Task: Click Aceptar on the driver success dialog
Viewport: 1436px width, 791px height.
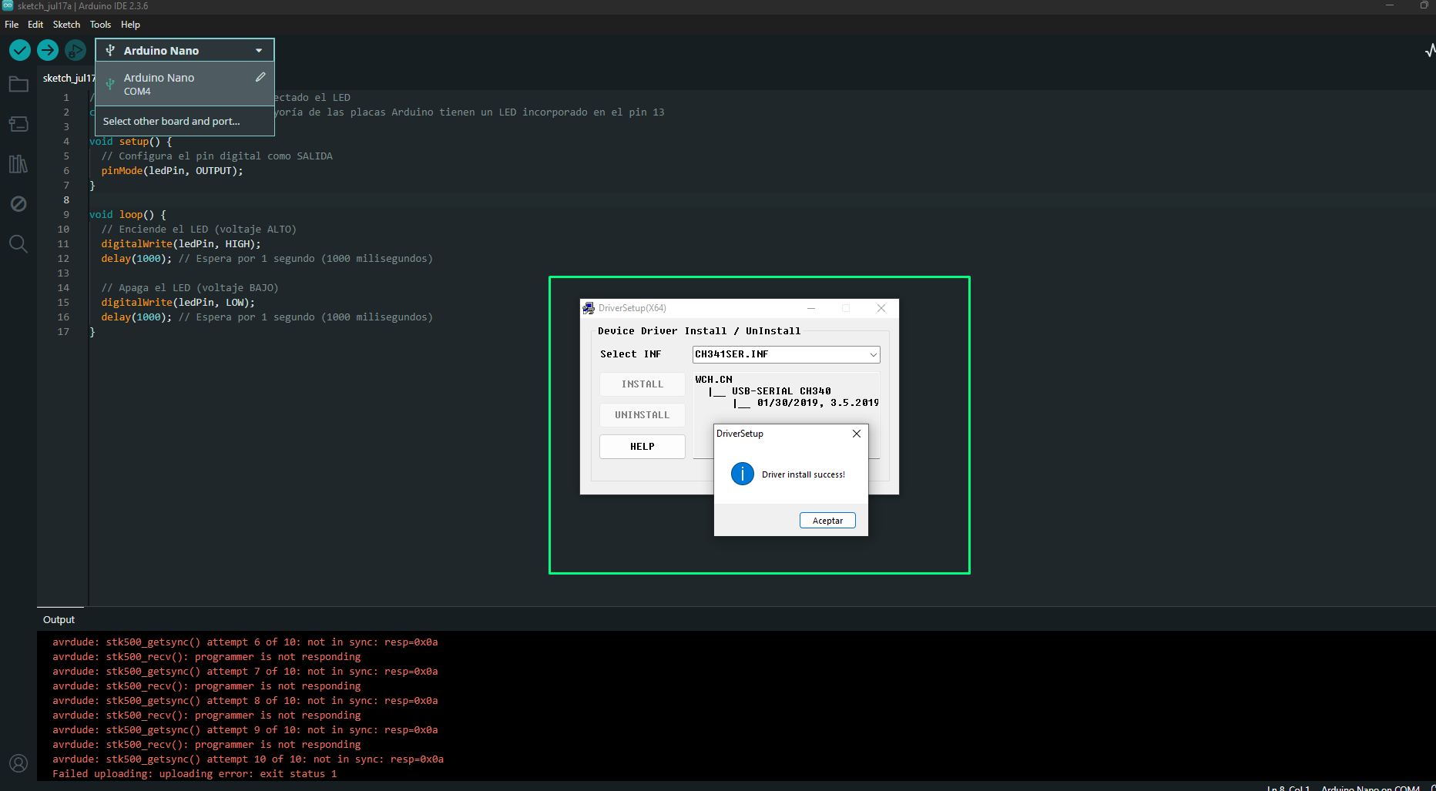Action: point(827,520)
